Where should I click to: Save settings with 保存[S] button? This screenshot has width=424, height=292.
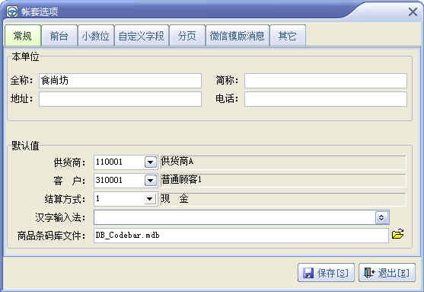click(326, 272)
